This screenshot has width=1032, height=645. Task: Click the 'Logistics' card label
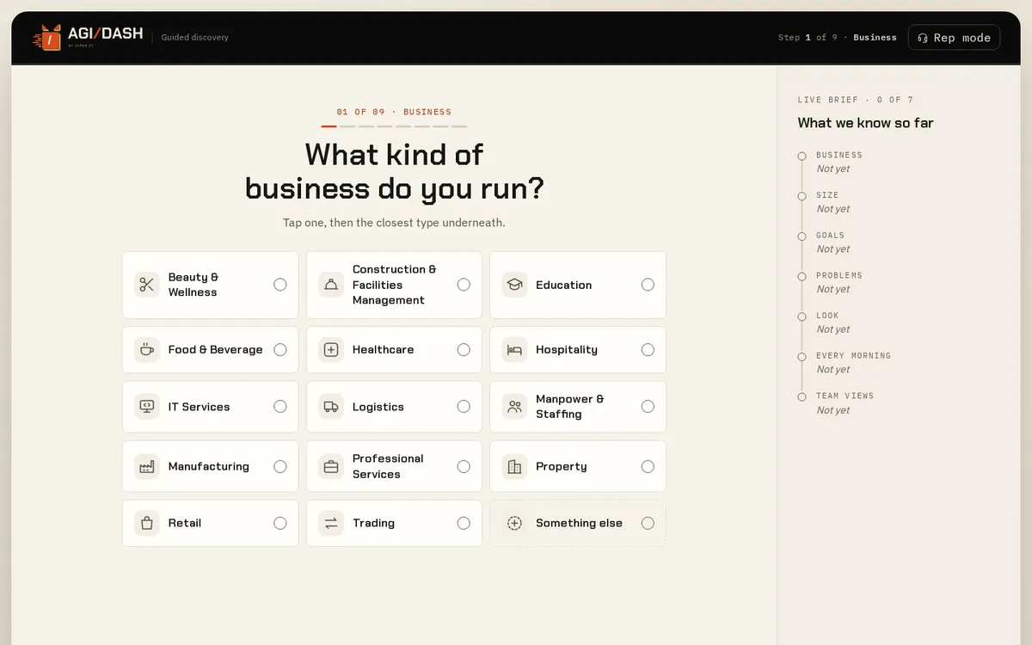tap(378, 407)
